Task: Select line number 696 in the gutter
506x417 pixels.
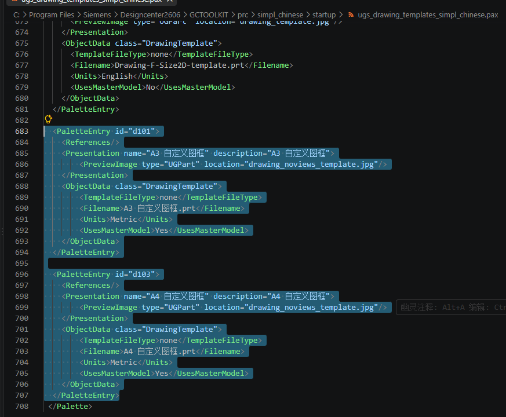Action: coord(21,275)
